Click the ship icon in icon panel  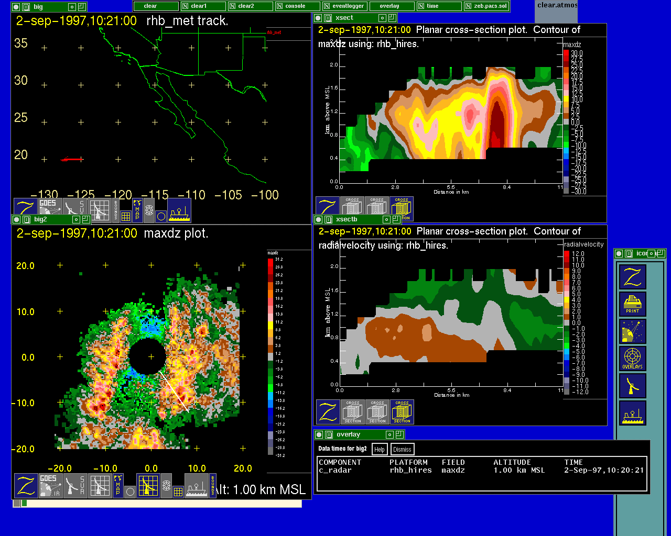point(632,413)
